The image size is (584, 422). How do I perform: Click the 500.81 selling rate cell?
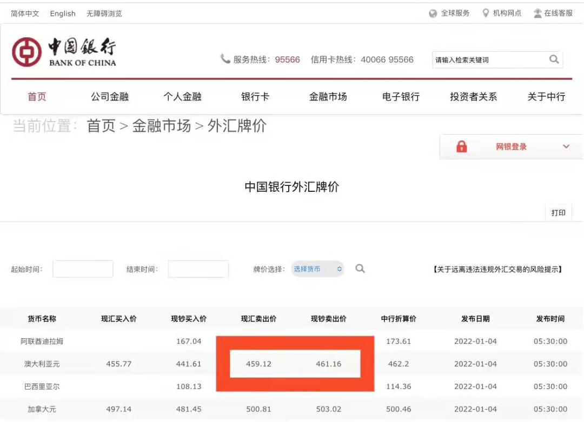coord(258,410)
